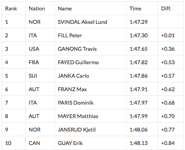The width and height of the screenshot is (185, 150).
Task: Select the +0.01 difference cell
Action: pos(168,35)
